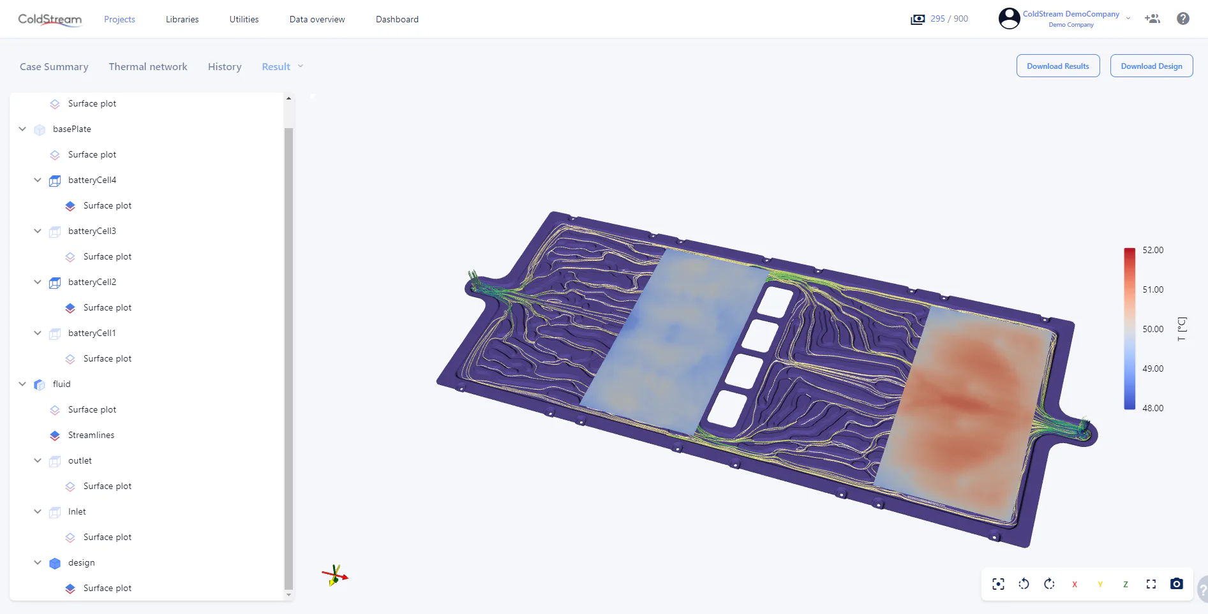Open help via the top question mark icon

point(1183,18)
